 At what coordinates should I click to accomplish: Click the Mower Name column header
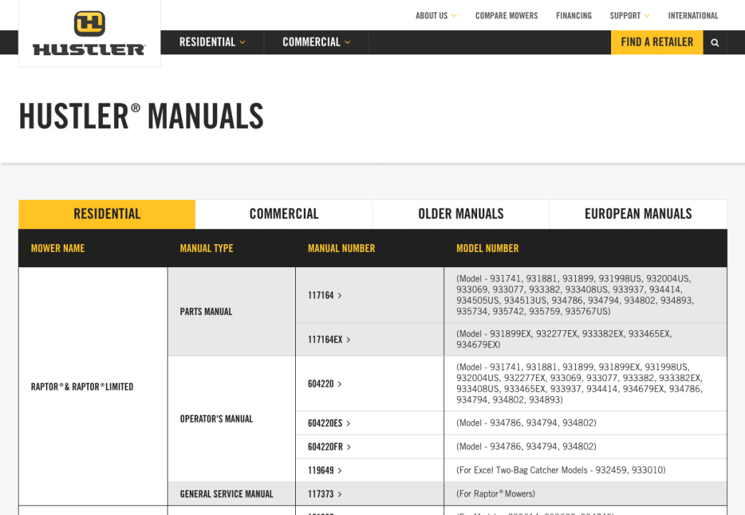[x=58, y=249]
